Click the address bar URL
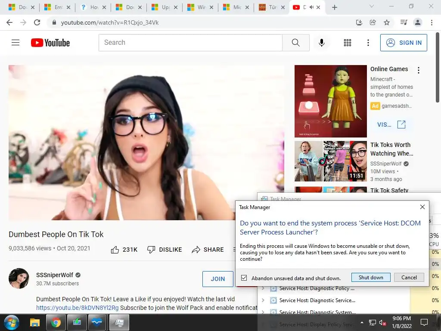This screenshot has width=441, height=331. (110, 22)
